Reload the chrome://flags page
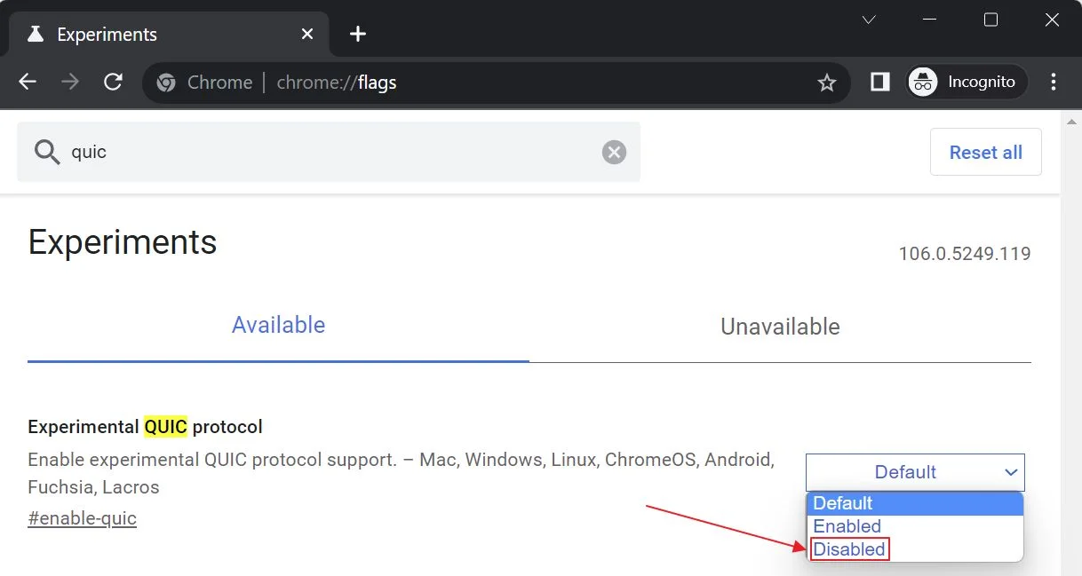1082x576 pixels. tap(113, 83)
